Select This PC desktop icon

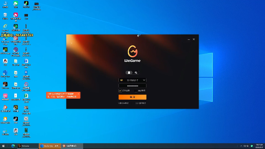click(x=5, y=5)
